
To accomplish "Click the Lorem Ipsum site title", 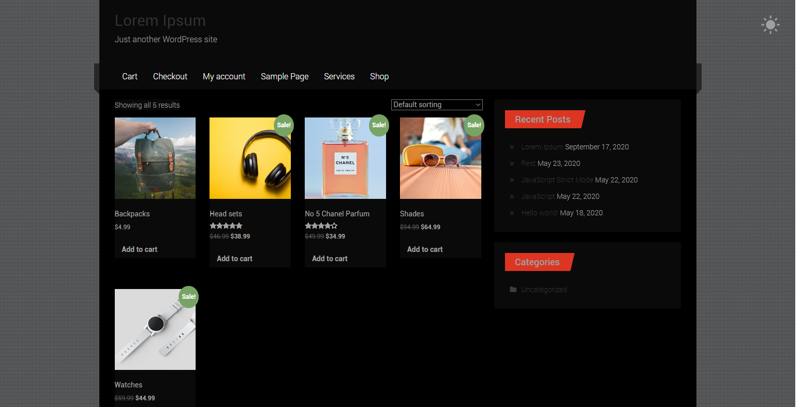I will click(160, 21).
